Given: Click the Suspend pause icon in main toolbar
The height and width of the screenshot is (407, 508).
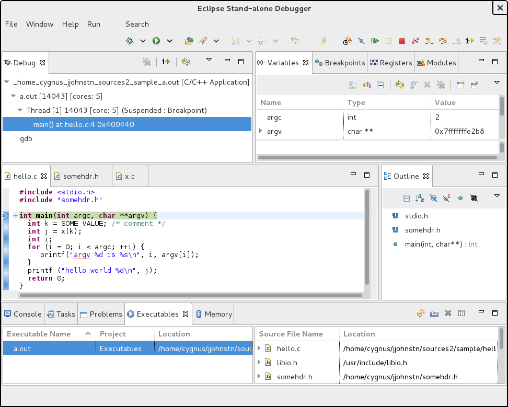Looking at the screenshot, I should [388, 41].
